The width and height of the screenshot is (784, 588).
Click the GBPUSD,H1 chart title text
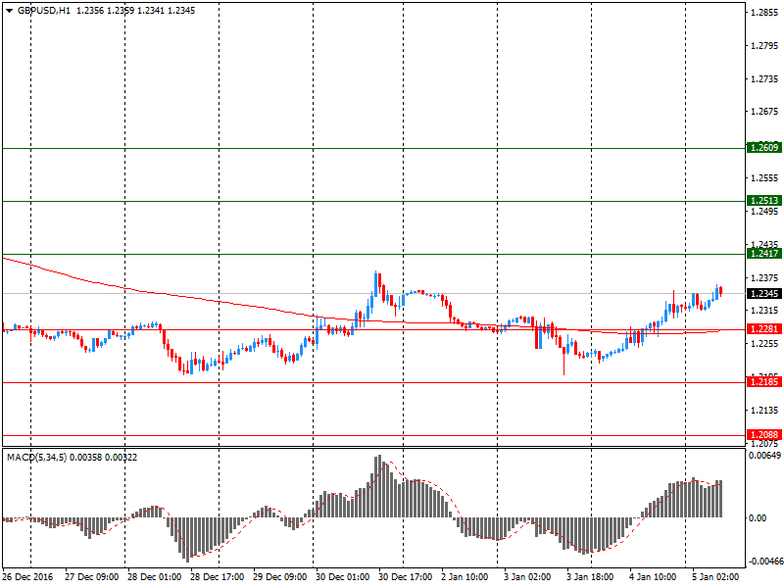point(44,11)
